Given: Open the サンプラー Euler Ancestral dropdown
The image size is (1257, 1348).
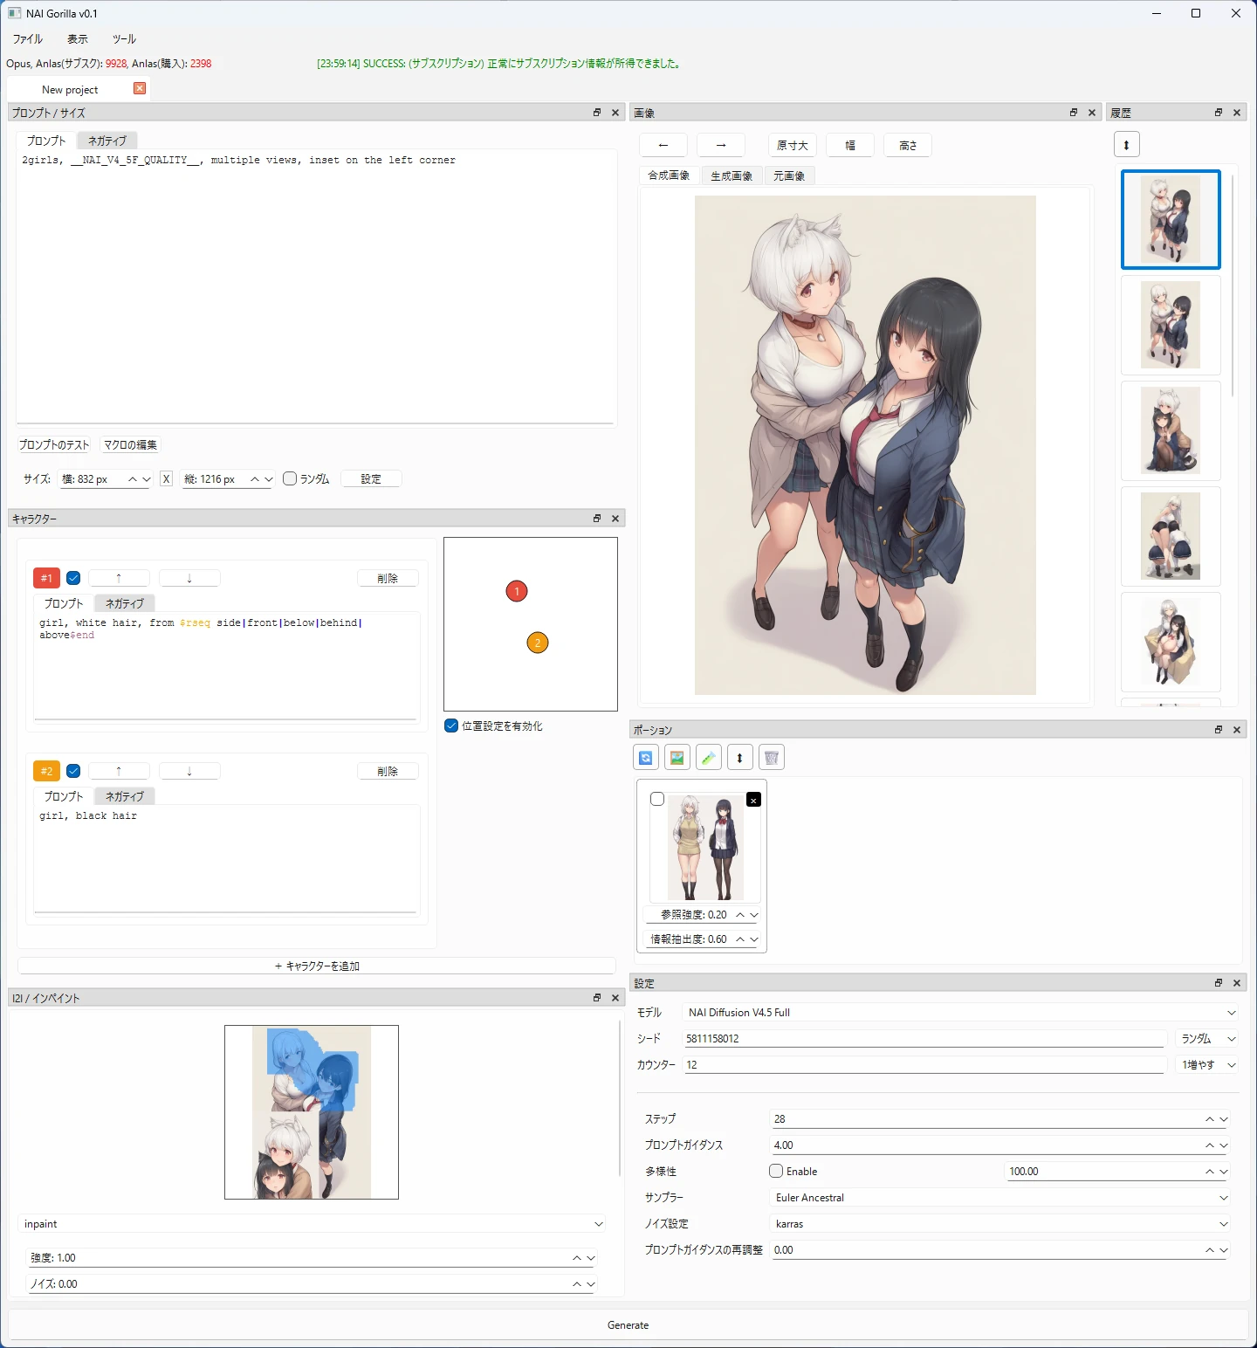Looking at the screenshot, I should pyautogui.click(x=1001, y=1198).
